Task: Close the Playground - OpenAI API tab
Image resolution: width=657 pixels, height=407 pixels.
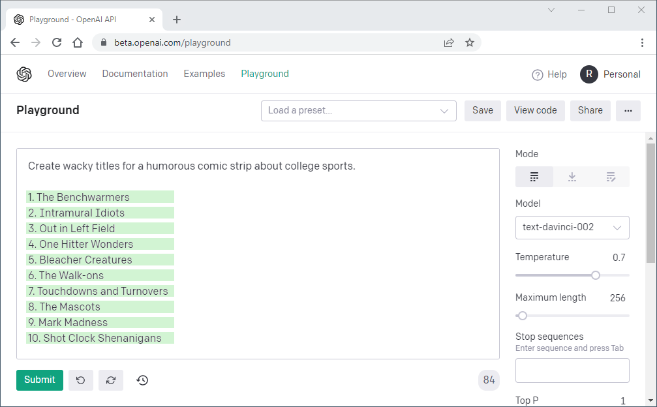Action: [x=152, y=20]
